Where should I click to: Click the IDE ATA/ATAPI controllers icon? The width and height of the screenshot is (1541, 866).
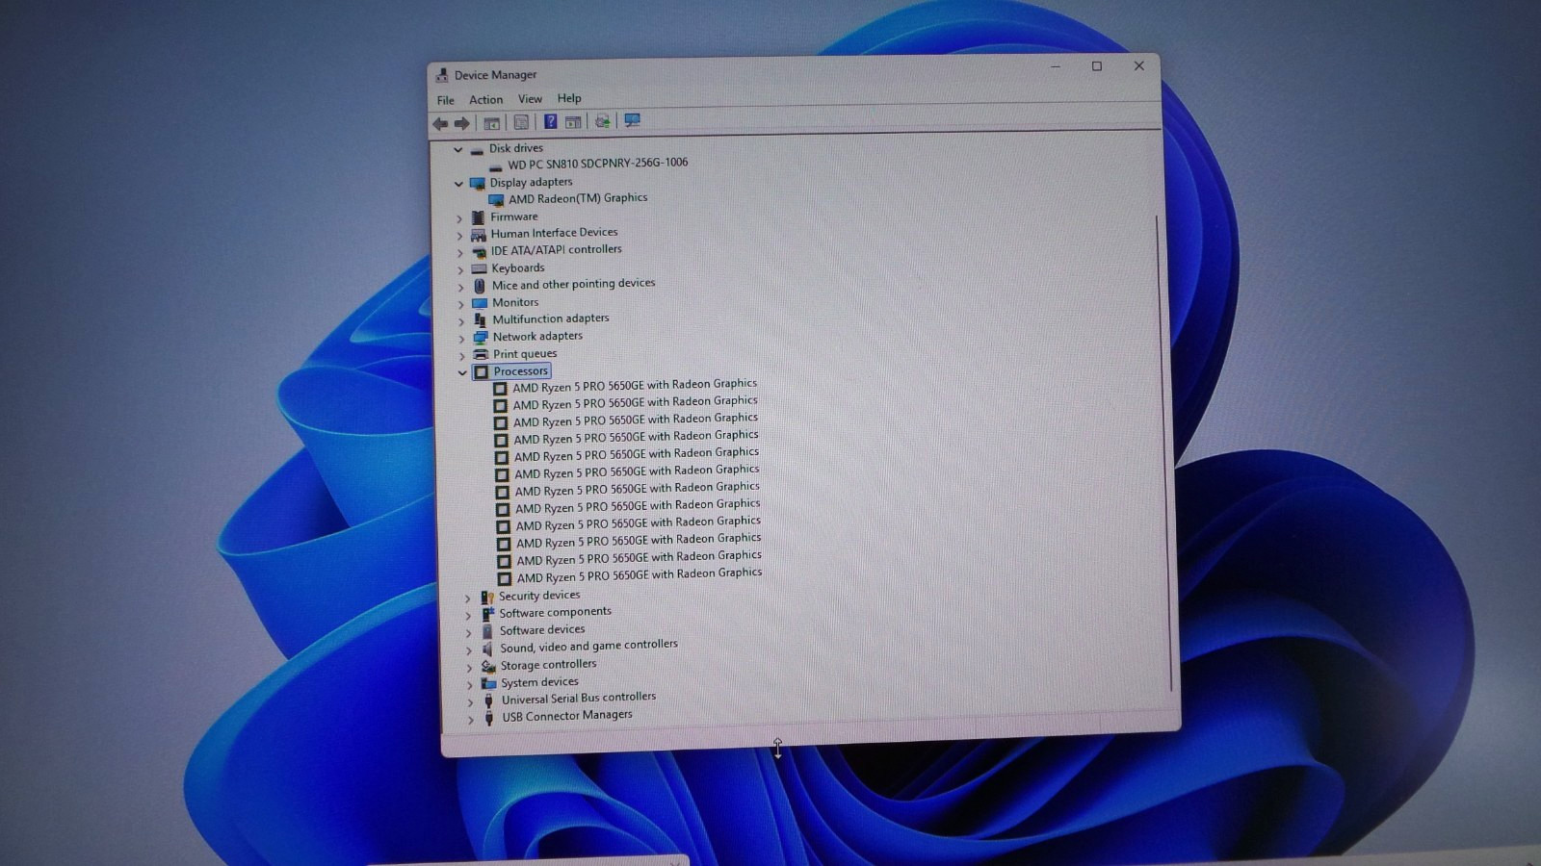(480, 252)
